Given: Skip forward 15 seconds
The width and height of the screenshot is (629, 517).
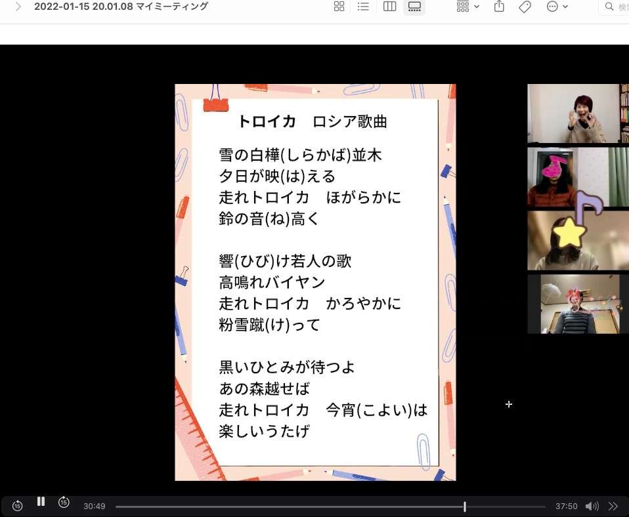Looking at the screenshot, I should [64, 503].
